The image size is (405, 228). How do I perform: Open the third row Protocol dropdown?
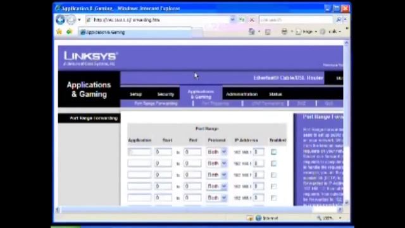216,175
